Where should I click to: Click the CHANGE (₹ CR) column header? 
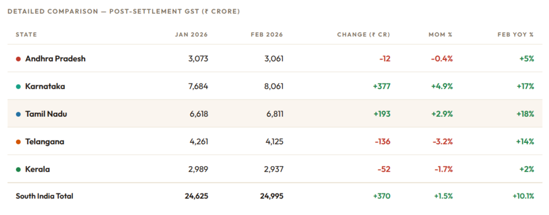[363, 35]
